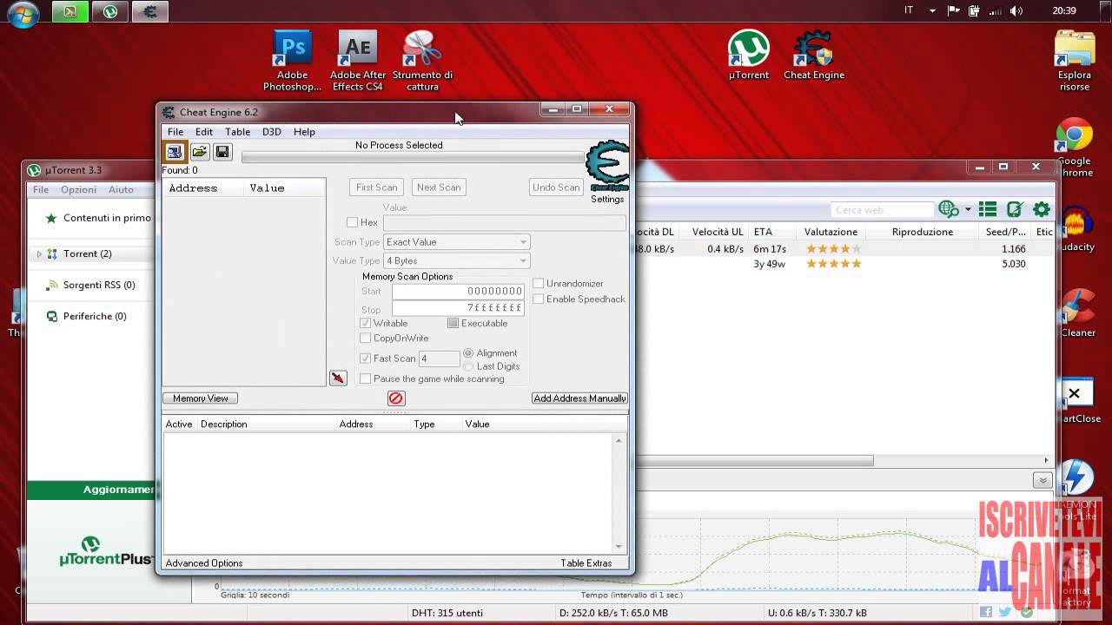This screenshot has width=1112, height=625.
Task: Open Audacity desktop icon
Action: click(x=1077, y=230)
